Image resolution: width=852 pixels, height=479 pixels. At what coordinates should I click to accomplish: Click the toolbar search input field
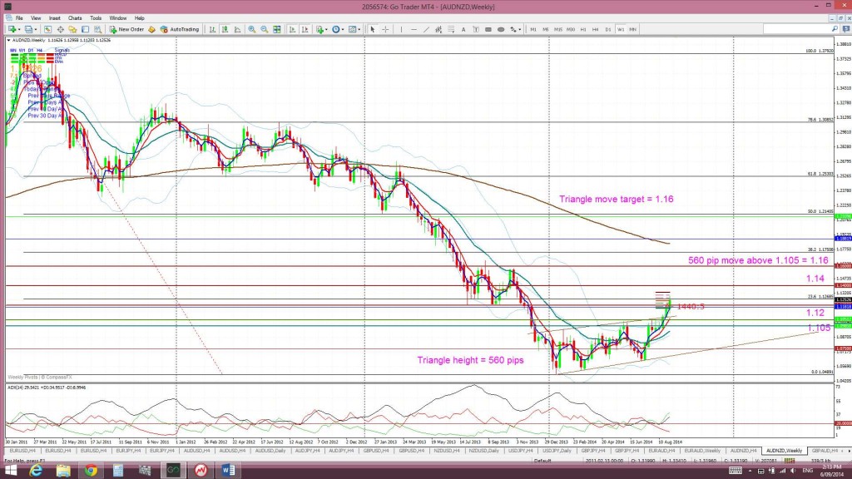pos(795,29)
